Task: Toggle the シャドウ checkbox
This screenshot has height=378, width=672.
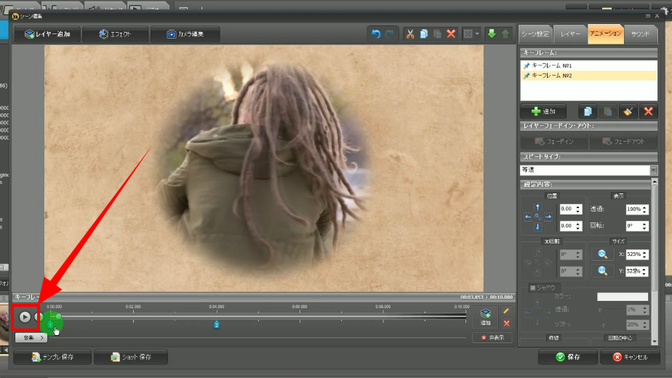Action: coord(532,288)
